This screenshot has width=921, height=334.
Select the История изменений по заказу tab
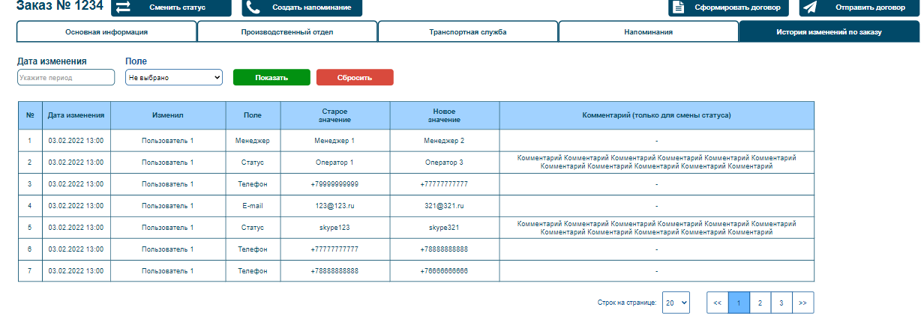coord(829,32)
